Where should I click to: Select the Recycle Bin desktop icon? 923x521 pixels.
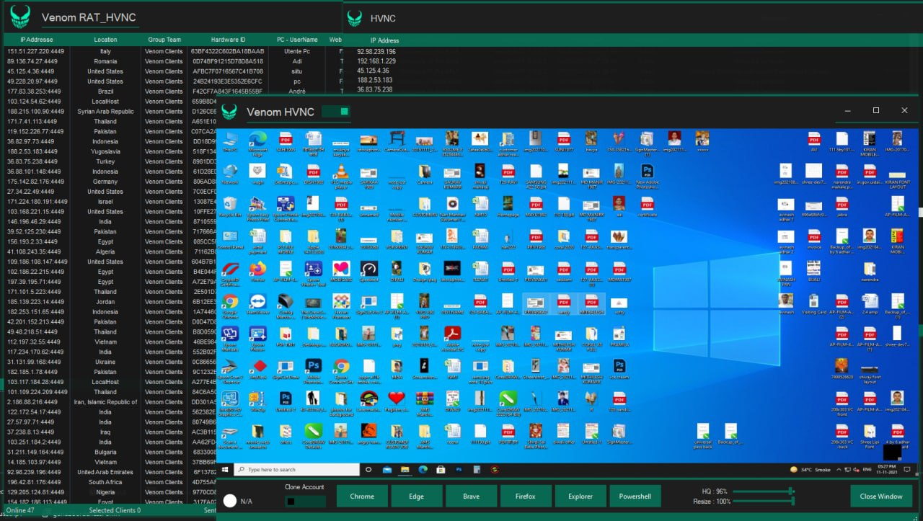point(230,207)
